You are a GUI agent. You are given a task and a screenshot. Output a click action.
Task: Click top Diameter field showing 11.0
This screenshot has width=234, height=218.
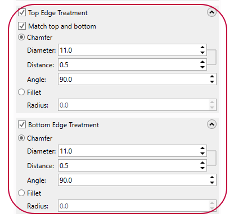tap(132, 50)
